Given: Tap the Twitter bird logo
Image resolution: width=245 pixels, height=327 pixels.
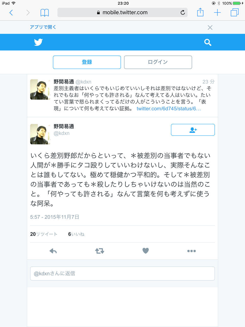Looking at the screenshot, I should click(38, 42).
